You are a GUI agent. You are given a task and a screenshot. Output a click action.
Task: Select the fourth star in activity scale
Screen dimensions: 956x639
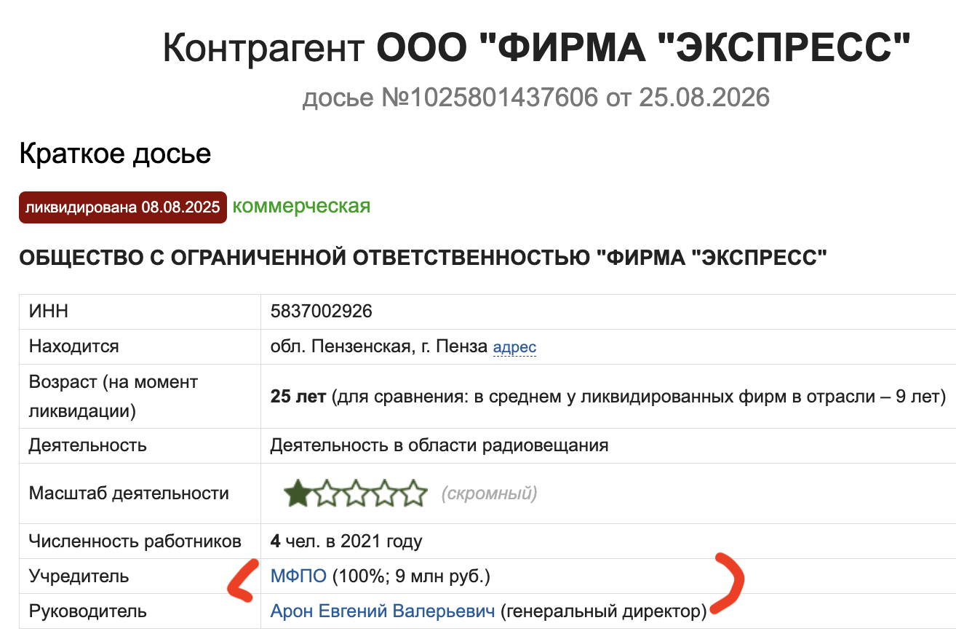pyautogui.click(x=384, y=493)
